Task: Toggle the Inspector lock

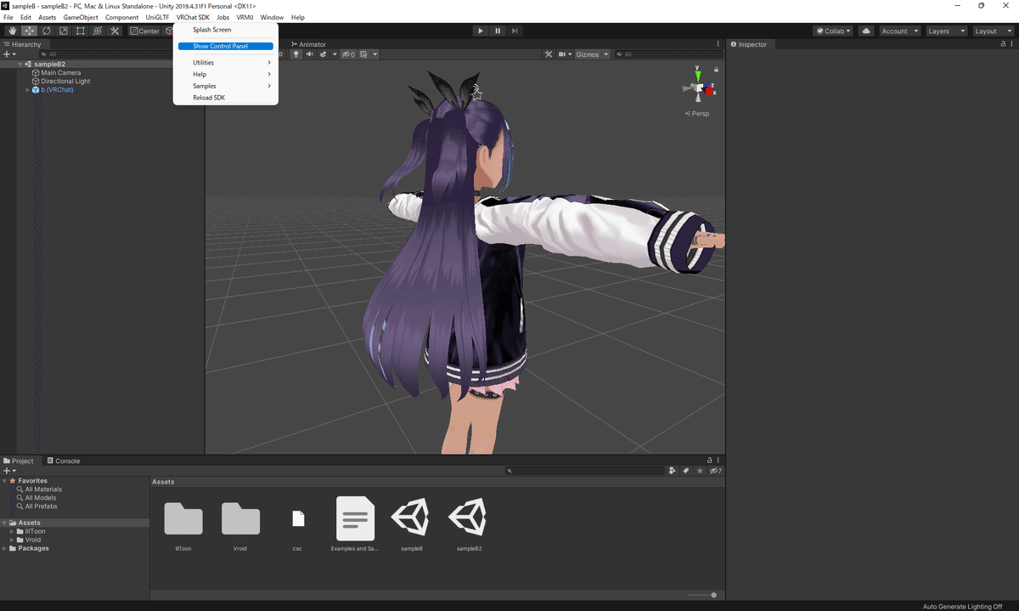Action: pyautogui.click(x=1002, y=44)
